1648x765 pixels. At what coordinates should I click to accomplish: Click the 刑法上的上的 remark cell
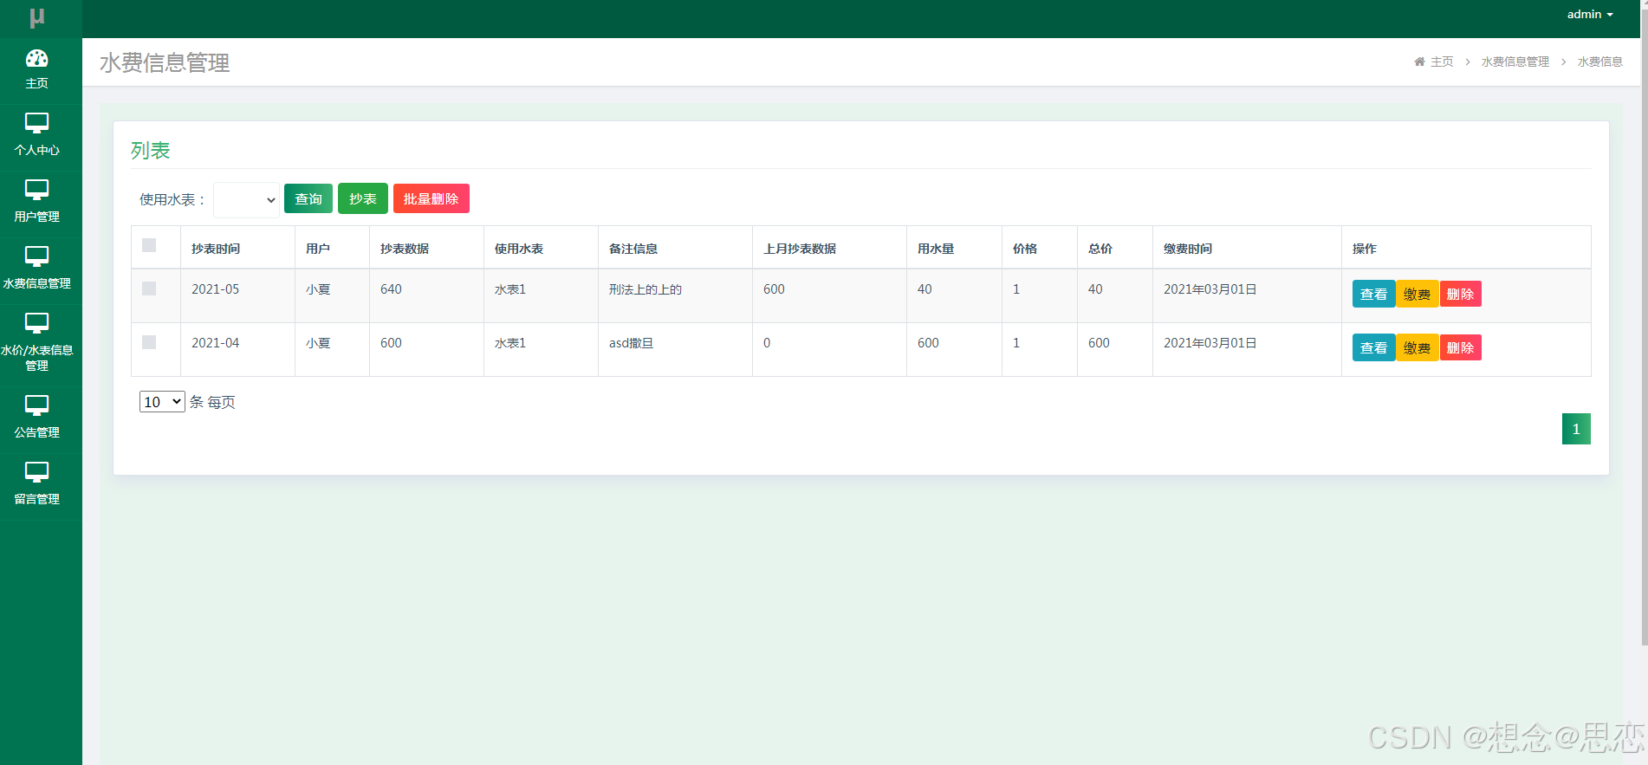(646, 289)
